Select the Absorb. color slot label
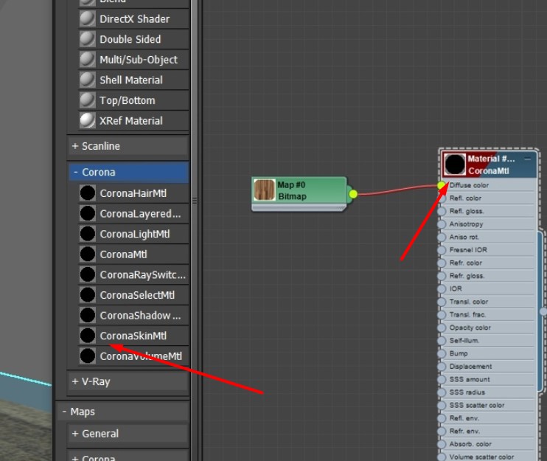Screen dimensions: 547x461 470,444
